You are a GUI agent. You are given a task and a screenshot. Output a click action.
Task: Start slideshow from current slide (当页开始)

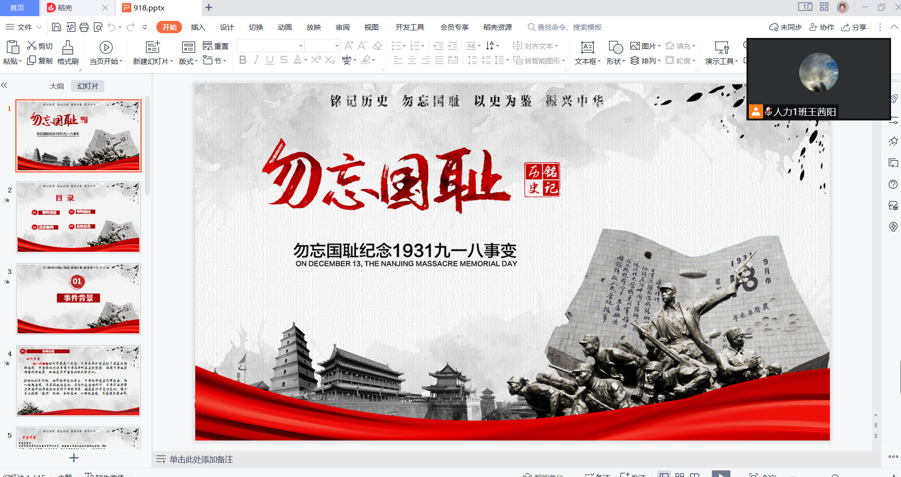click(106, 48)
